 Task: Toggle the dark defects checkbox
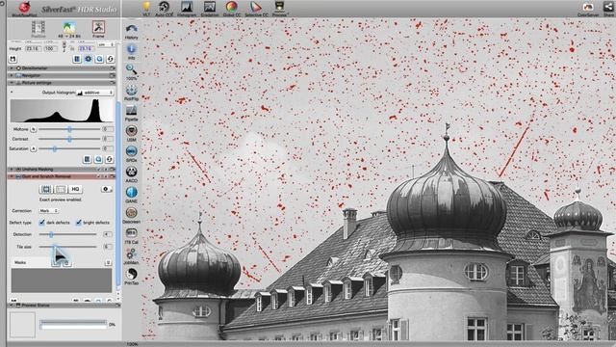(41, 223)
